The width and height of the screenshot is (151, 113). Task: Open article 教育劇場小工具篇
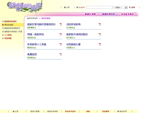pyautogui.click(x=37, y=44)
